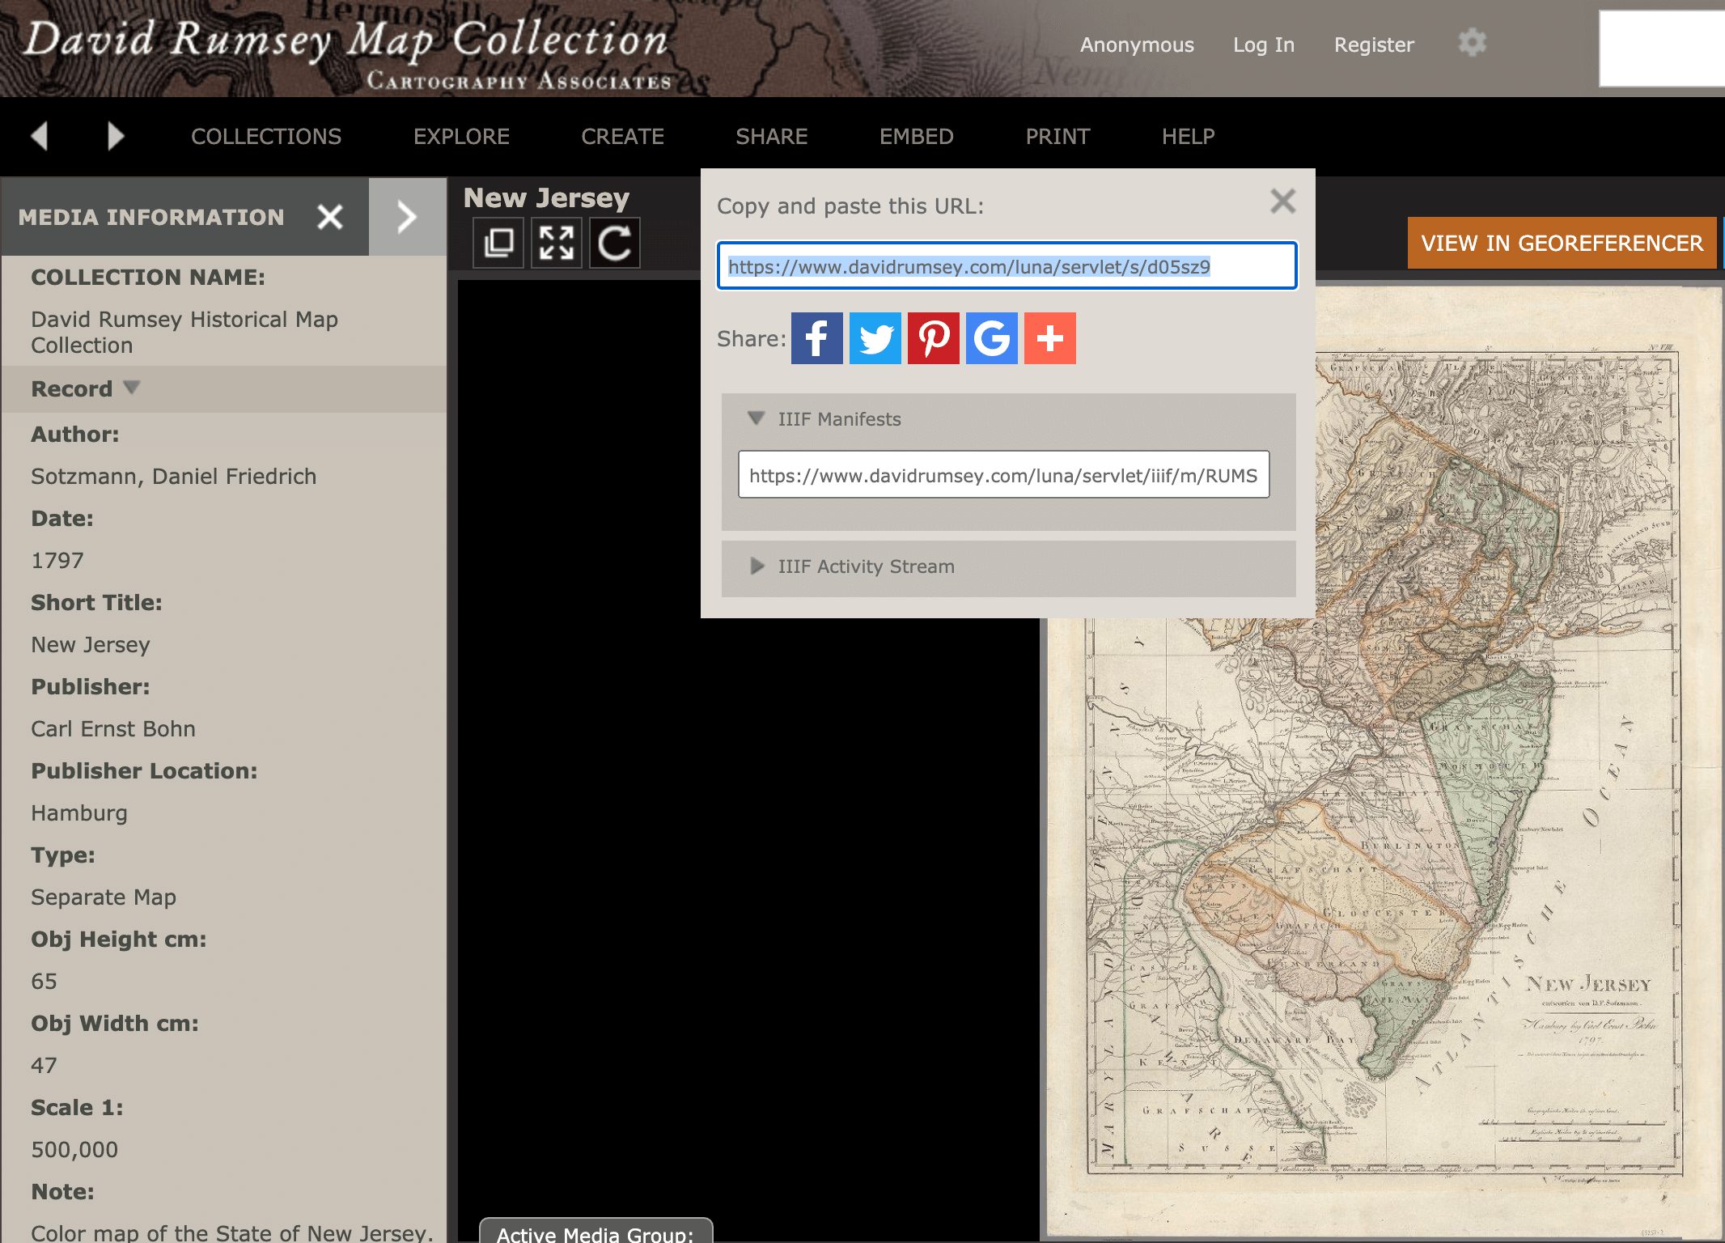This screenshot has width=1725, height=1243.
Task: Open the COLLECTIONS menu
Action: [x=266, y=136]
